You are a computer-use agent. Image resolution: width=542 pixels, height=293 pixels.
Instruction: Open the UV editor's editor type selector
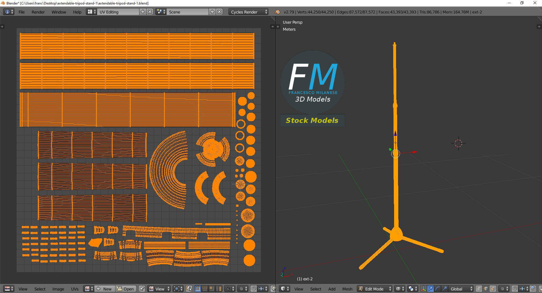coord(9,289)
